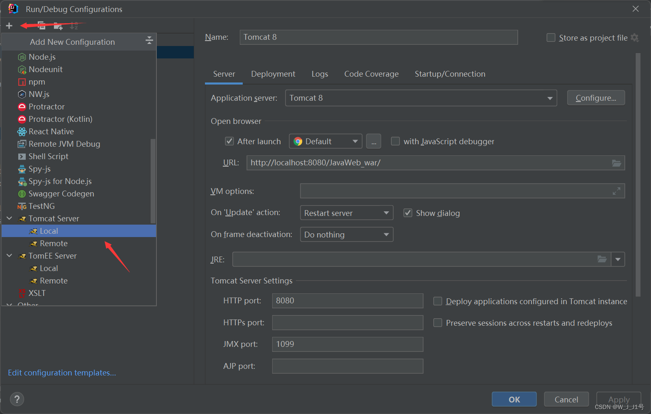Screen dimensions: 651x414
Task: Click the gear icon beside Store as project file
Action: click(634, 38)
